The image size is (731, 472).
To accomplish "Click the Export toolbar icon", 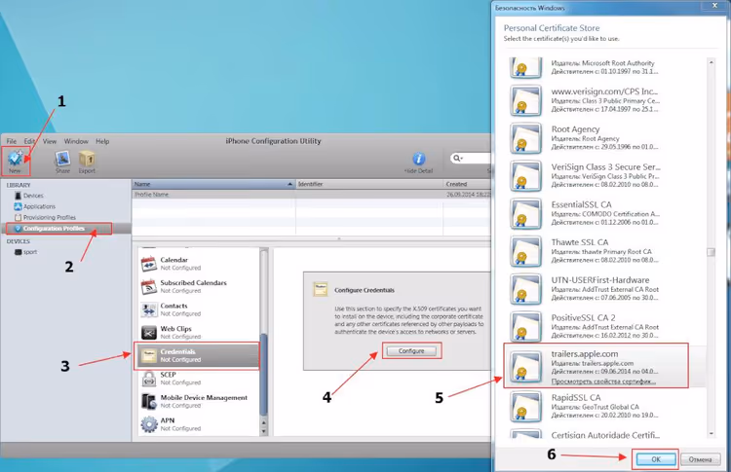I will click(87, 159).
